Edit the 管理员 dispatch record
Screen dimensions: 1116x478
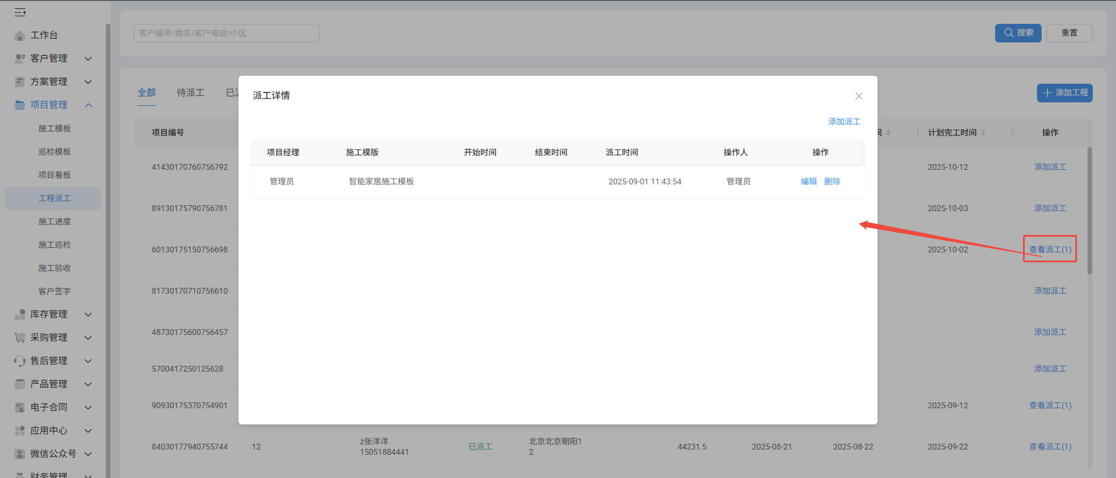click(809, 181)
